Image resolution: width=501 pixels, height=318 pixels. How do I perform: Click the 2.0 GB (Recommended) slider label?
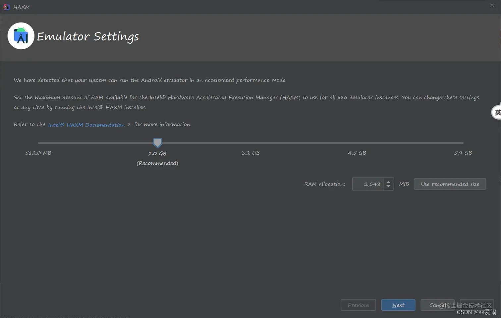157,158
